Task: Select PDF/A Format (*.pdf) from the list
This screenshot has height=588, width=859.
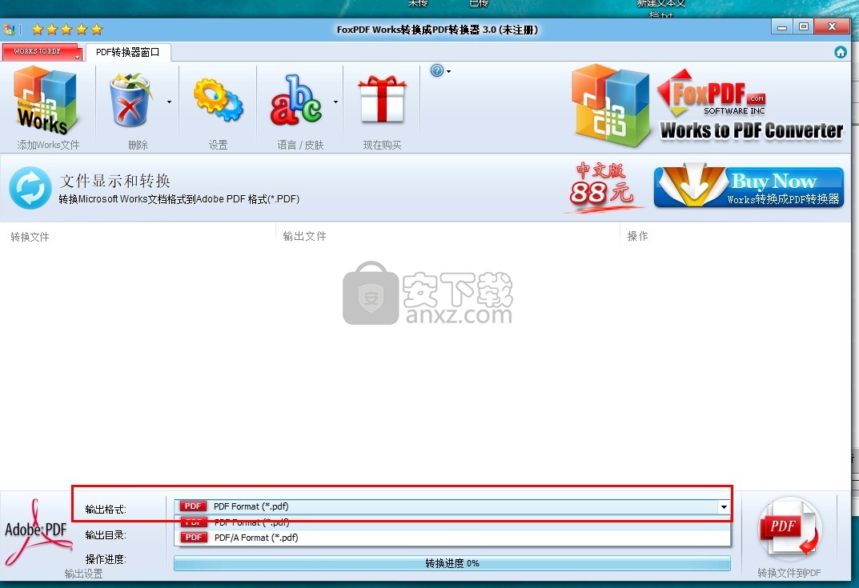Action: click(x=452, y=538)
